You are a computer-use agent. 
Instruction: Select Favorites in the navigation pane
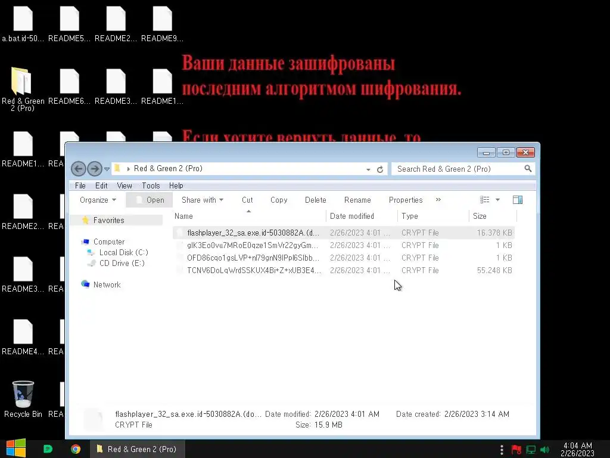[x=108, y=221]
